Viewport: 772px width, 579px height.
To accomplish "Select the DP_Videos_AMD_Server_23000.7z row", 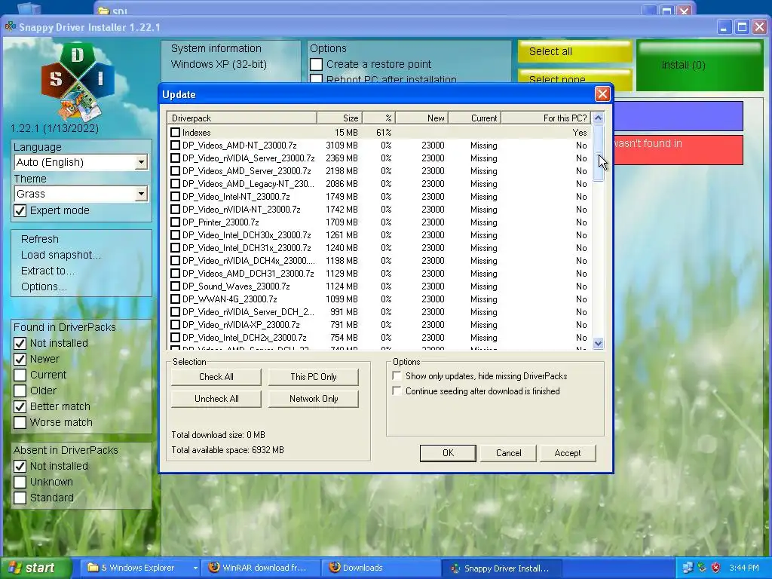I will click(379, 171).
